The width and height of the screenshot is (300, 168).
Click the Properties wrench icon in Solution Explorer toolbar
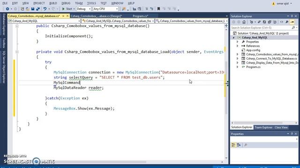pos(287,22)
